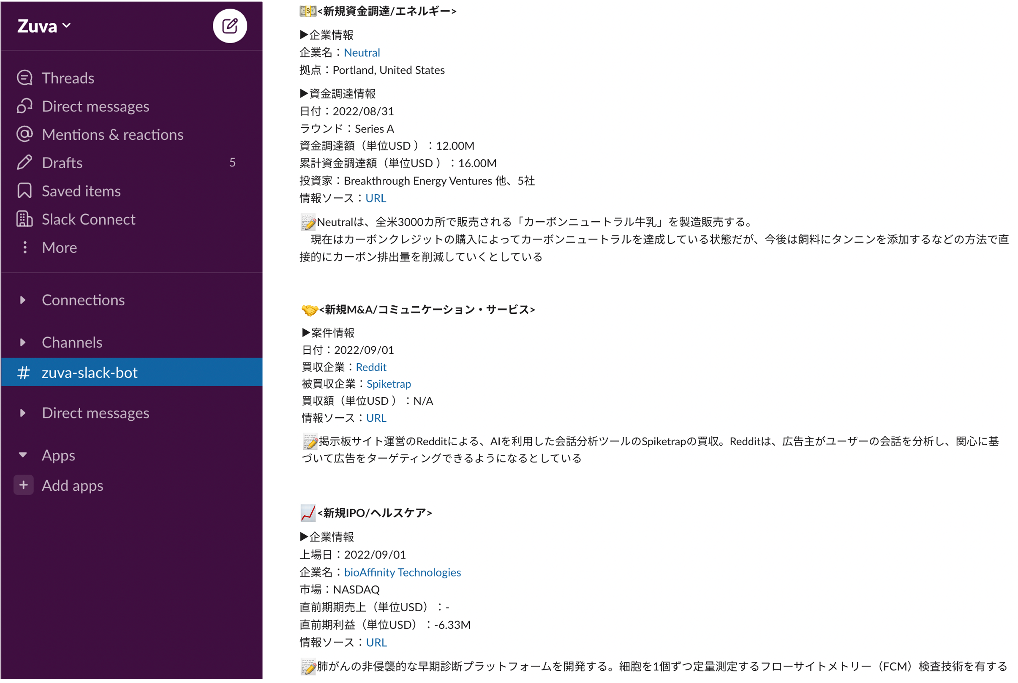
Task: Open the Neutral company link
Action: point(362,53)
